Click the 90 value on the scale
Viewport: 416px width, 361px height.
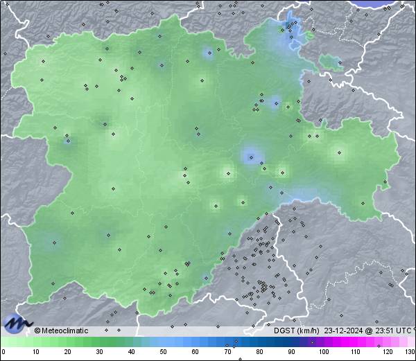click(x=291, y=352)
